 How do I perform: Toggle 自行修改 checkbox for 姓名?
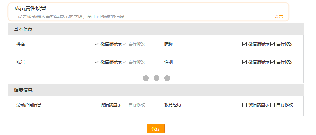click(125, 44)
